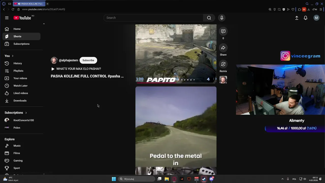Expand the You section

(9, 56)
